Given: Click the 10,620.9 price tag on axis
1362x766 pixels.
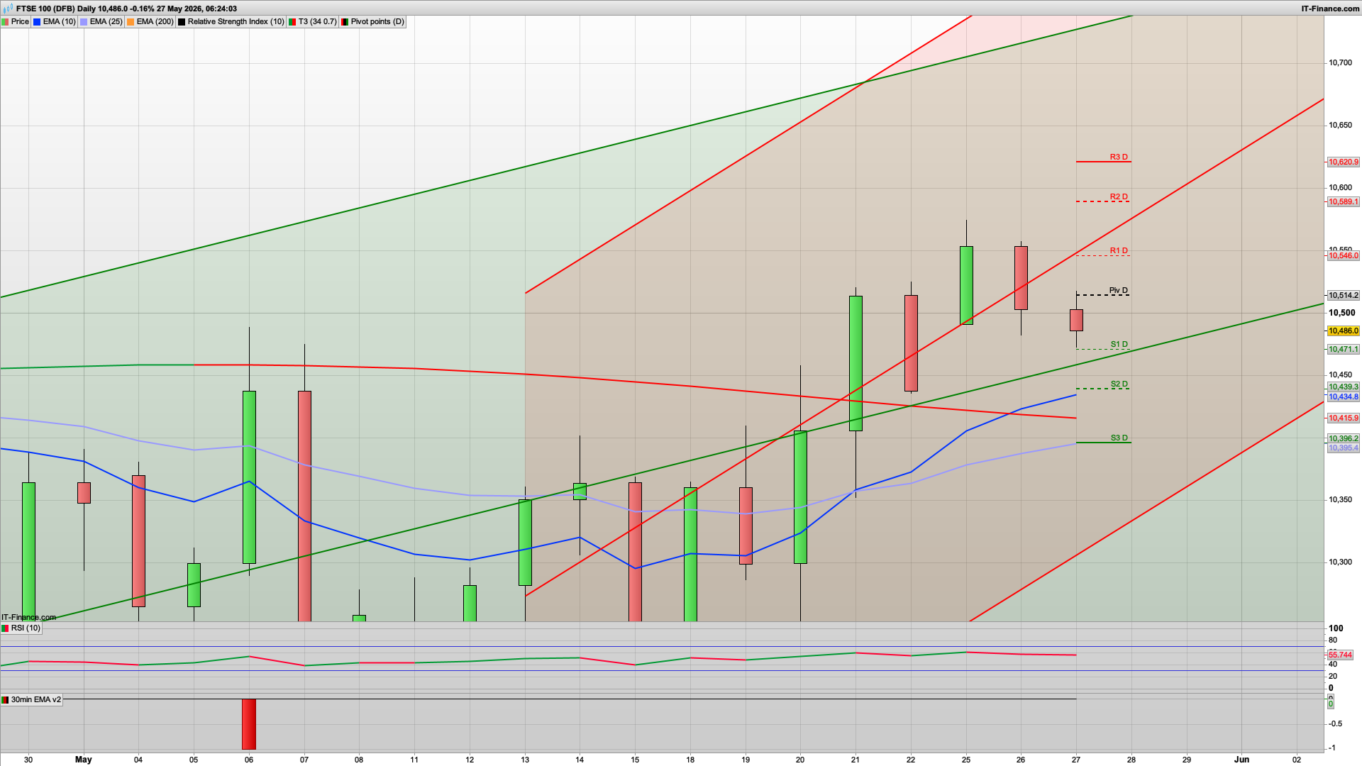Looking at the screenshot, I should tap(1344, 162).
